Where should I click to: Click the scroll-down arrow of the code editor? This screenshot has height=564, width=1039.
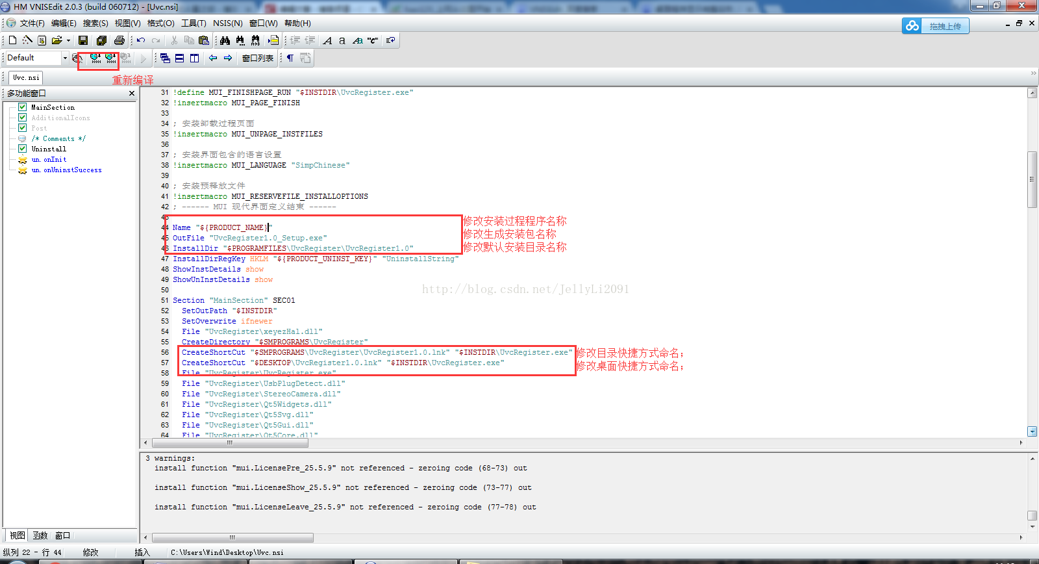coord(1032,431)
